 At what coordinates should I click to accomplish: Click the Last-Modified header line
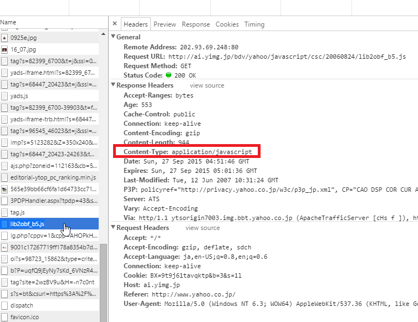201,180
